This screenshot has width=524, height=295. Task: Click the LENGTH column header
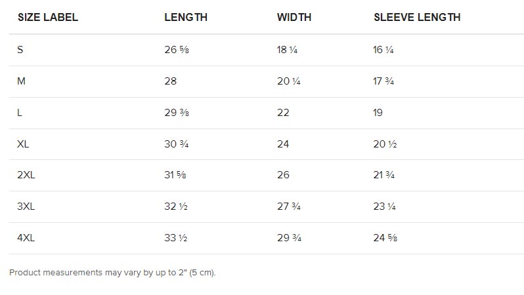pos(186,18)
